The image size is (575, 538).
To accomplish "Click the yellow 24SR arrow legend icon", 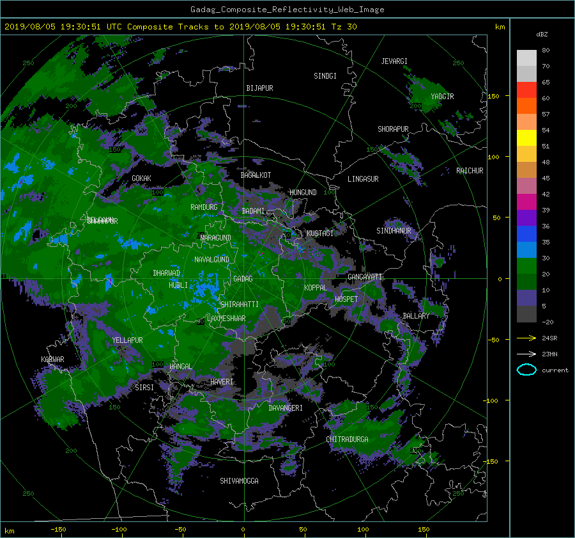I will tap(526, 338).
